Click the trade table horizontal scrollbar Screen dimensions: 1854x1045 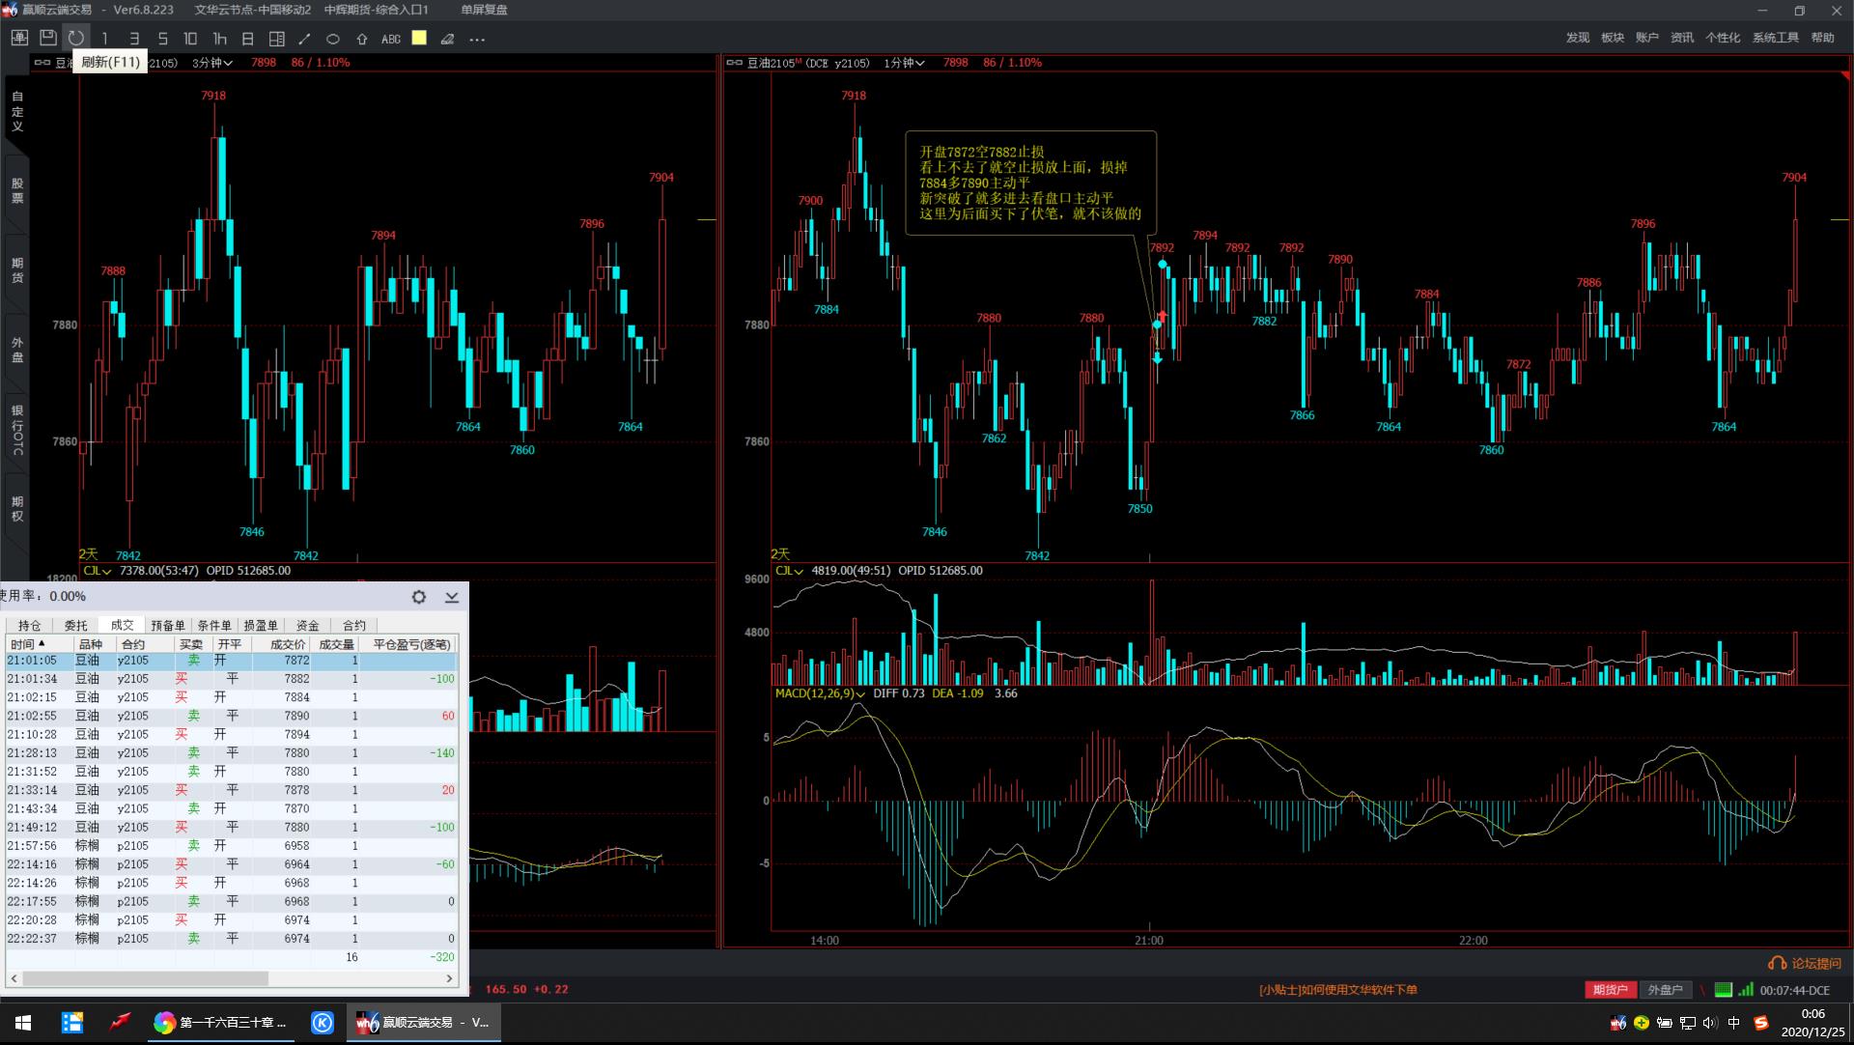145,978
